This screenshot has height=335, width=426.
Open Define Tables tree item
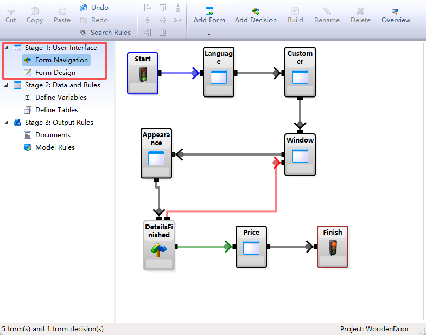point(56,110)
